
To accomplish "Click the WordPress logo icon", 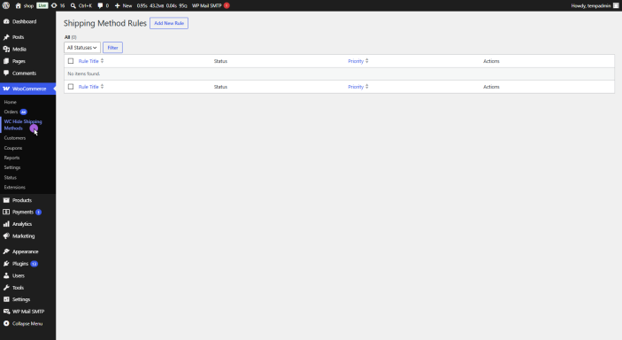I will (x=6, y=5).
